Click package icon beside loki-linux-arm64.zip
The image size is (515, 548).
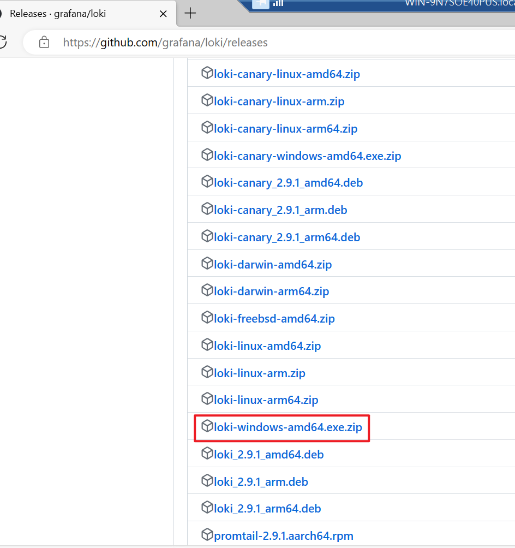pyautogui.click(x=207, y=399)
